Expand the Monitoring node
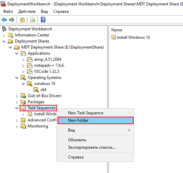 pos(17,126)
